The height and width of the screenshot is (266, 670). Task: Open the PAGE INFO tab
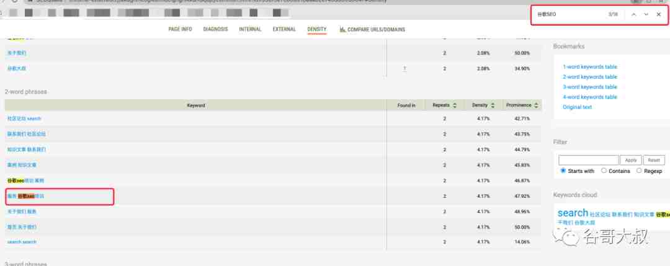tap(180, 30)
